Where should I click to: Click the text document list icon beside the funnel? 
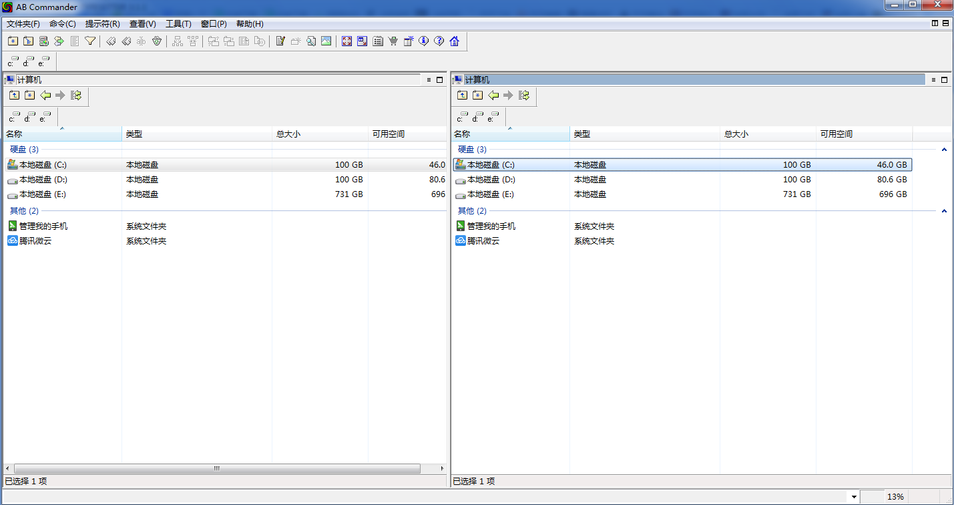(x=75, y=41)
